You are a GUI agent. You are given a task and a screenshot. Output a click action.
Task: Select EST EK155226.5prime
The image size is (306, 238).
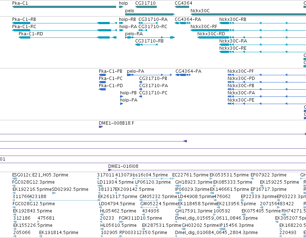tap(15, 229)
